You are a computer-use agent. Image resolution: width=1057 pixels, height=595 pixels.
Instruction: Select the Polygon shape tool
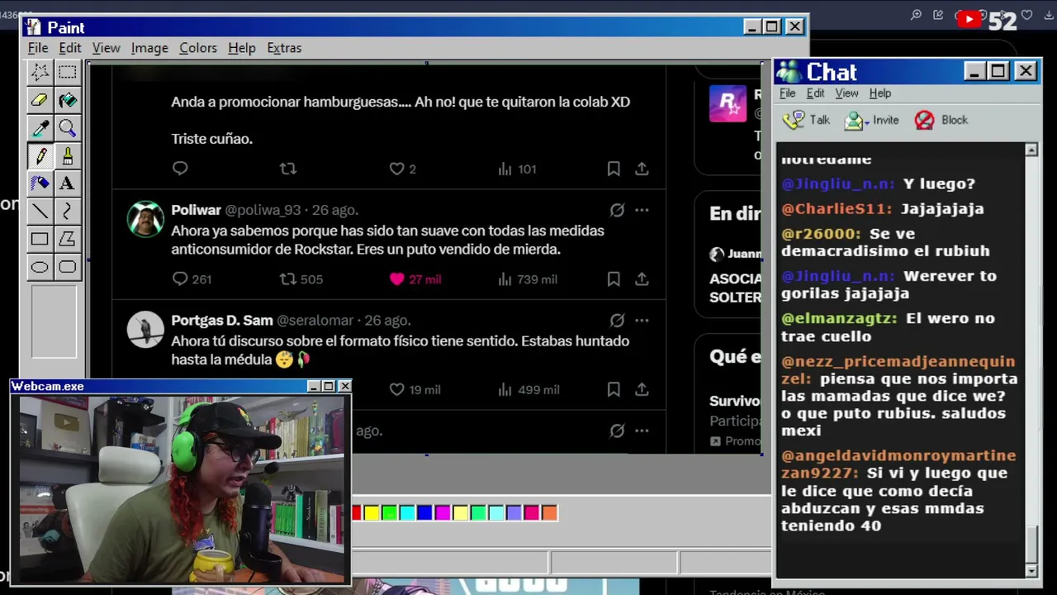68,239
